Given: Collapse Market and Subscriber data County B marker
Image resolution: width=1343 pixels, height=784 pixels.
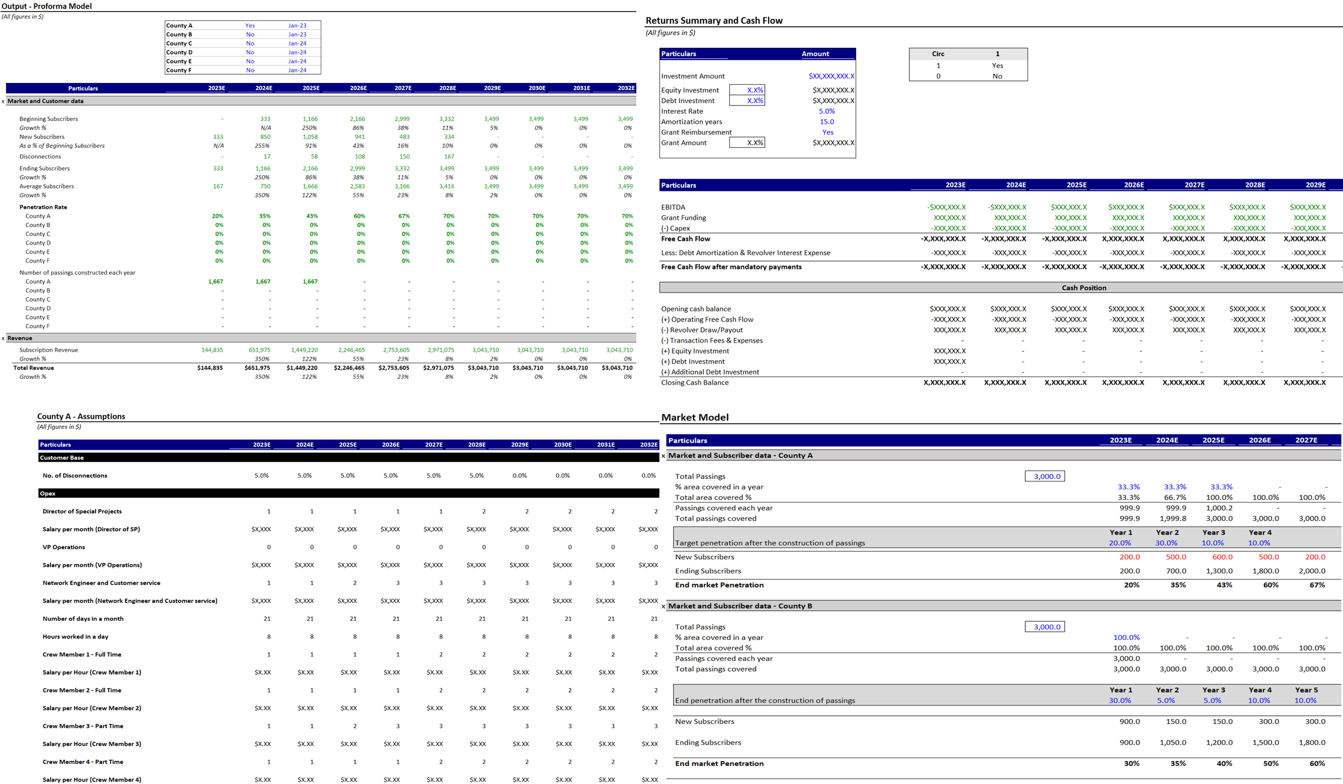Looking at the screenshot, I should tap(663, 607).
